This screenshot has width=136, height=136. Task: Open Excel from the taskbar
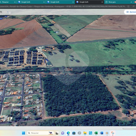coord(96,133)
